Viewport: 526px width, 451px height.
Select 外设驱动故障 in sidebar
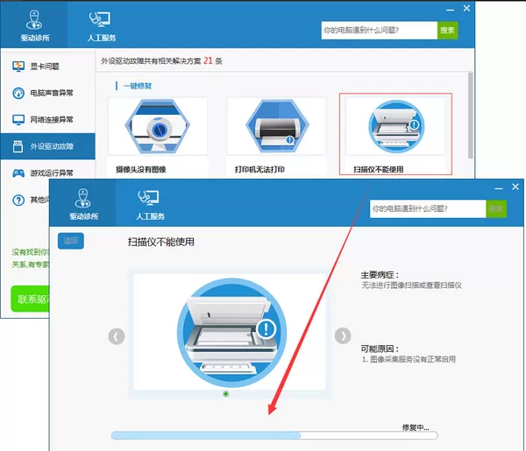click(47, 146)
